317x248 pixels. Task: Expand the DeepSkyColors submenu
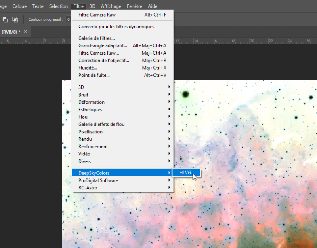[x=122, y=173]
